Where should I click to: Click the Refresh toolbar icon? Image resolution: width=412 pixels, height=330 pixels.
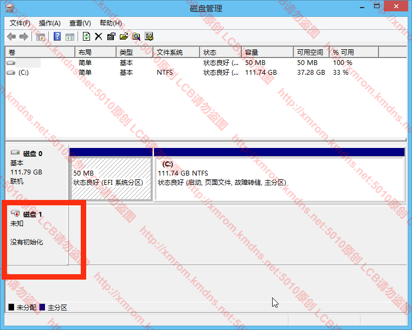pyautogui.click(x=86, y=37)
